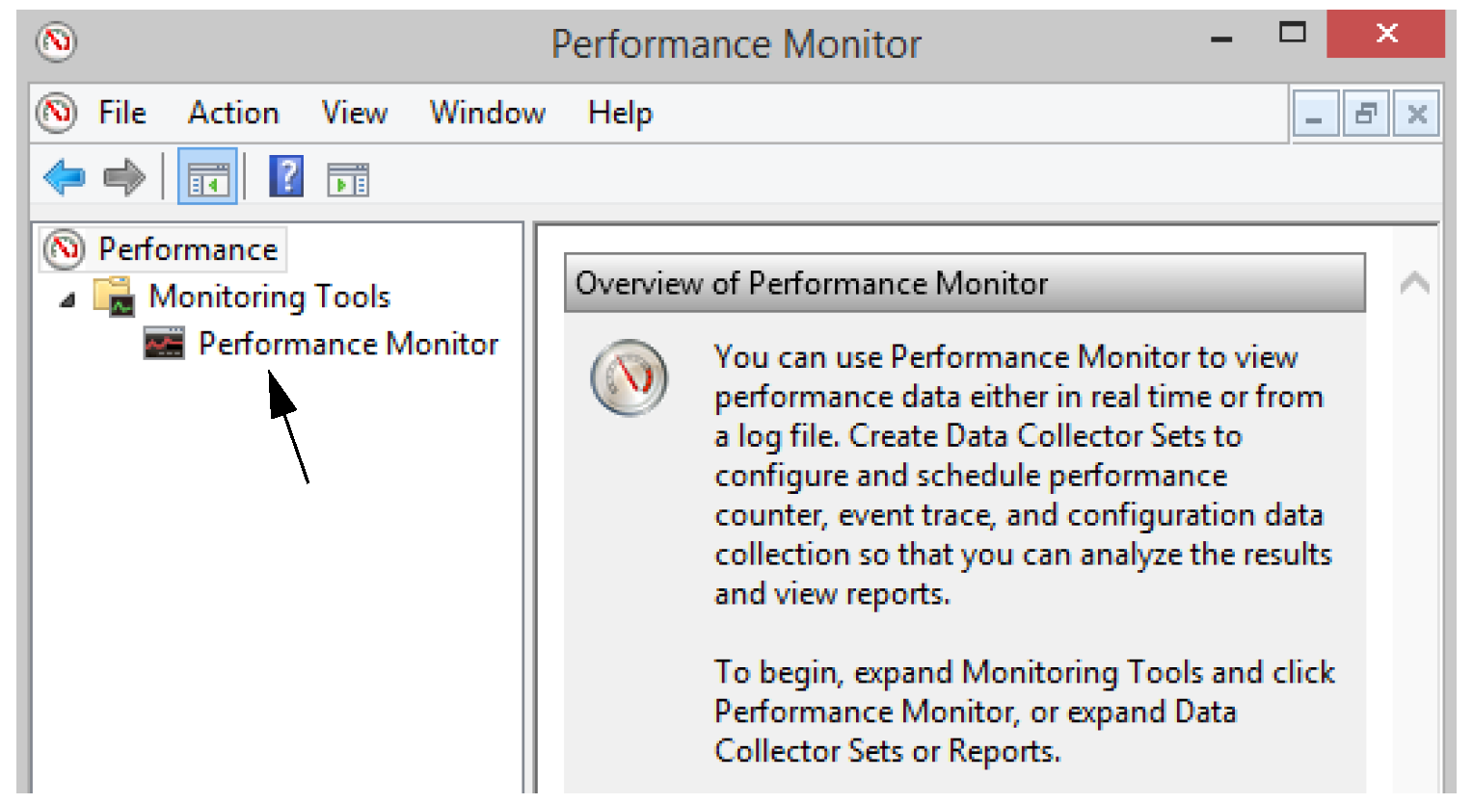Click the MMC system icon beside File
1473x803 pixels.
pos(57,113)
